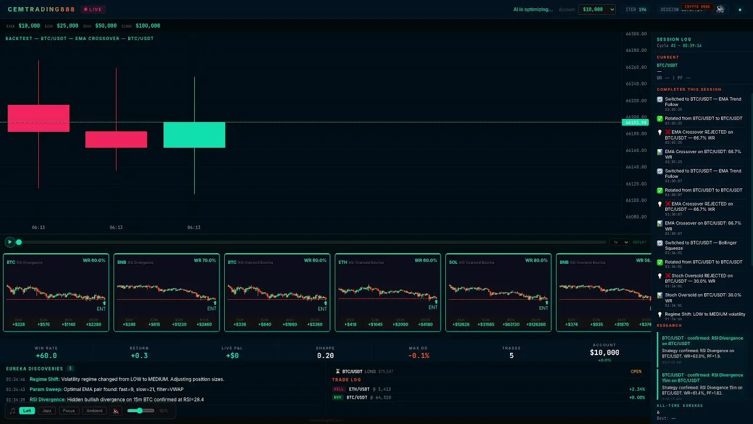Viewport: 753px width, 424px height.
Task: Click the SESSION LOG panel header
Action: pos(674,39)
